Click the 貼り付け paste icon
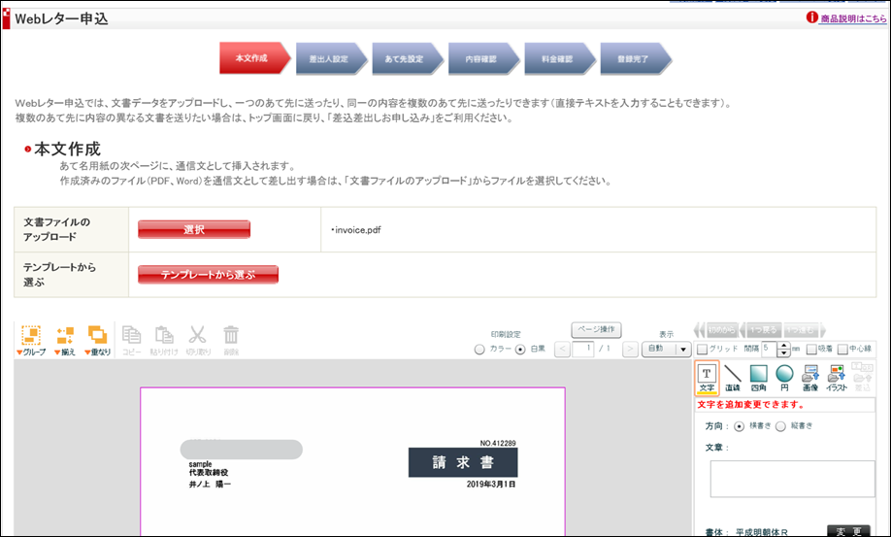Viewport: 891px width, 537px height. click(x=164, y=341)
